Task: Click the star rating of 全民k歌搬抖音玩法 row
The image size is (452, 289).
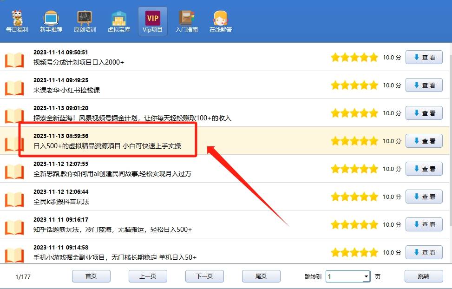Action: [354, 197]
